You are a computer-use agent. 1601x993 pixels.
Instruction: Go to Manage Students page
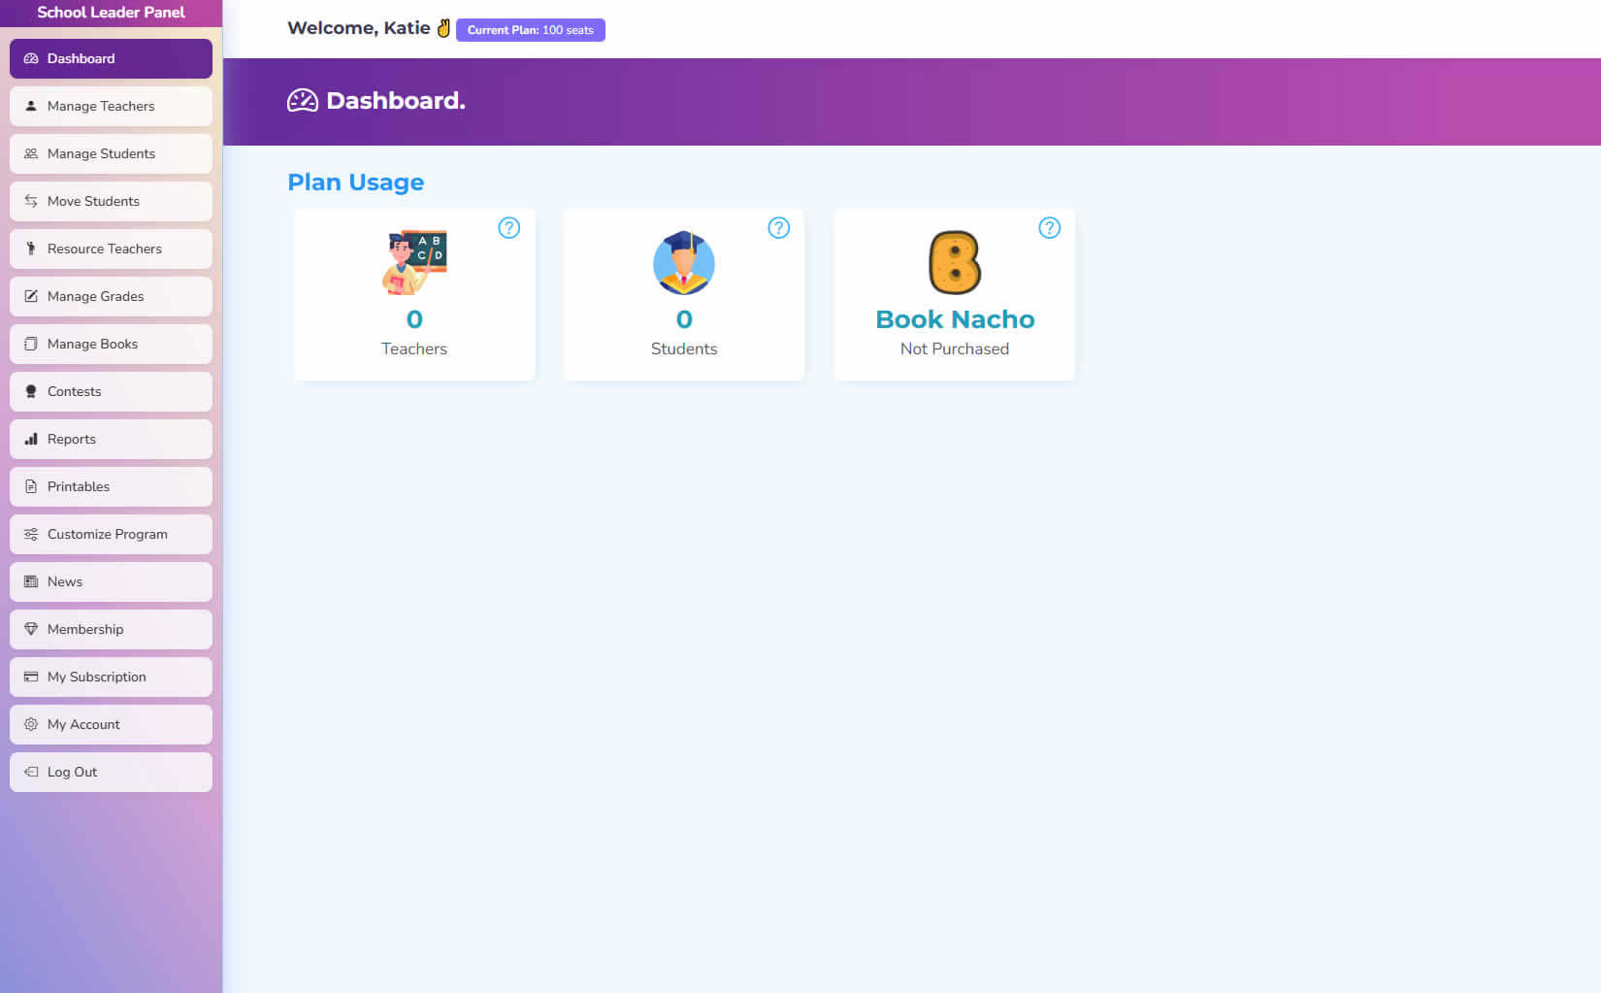(x=111, y=154)
